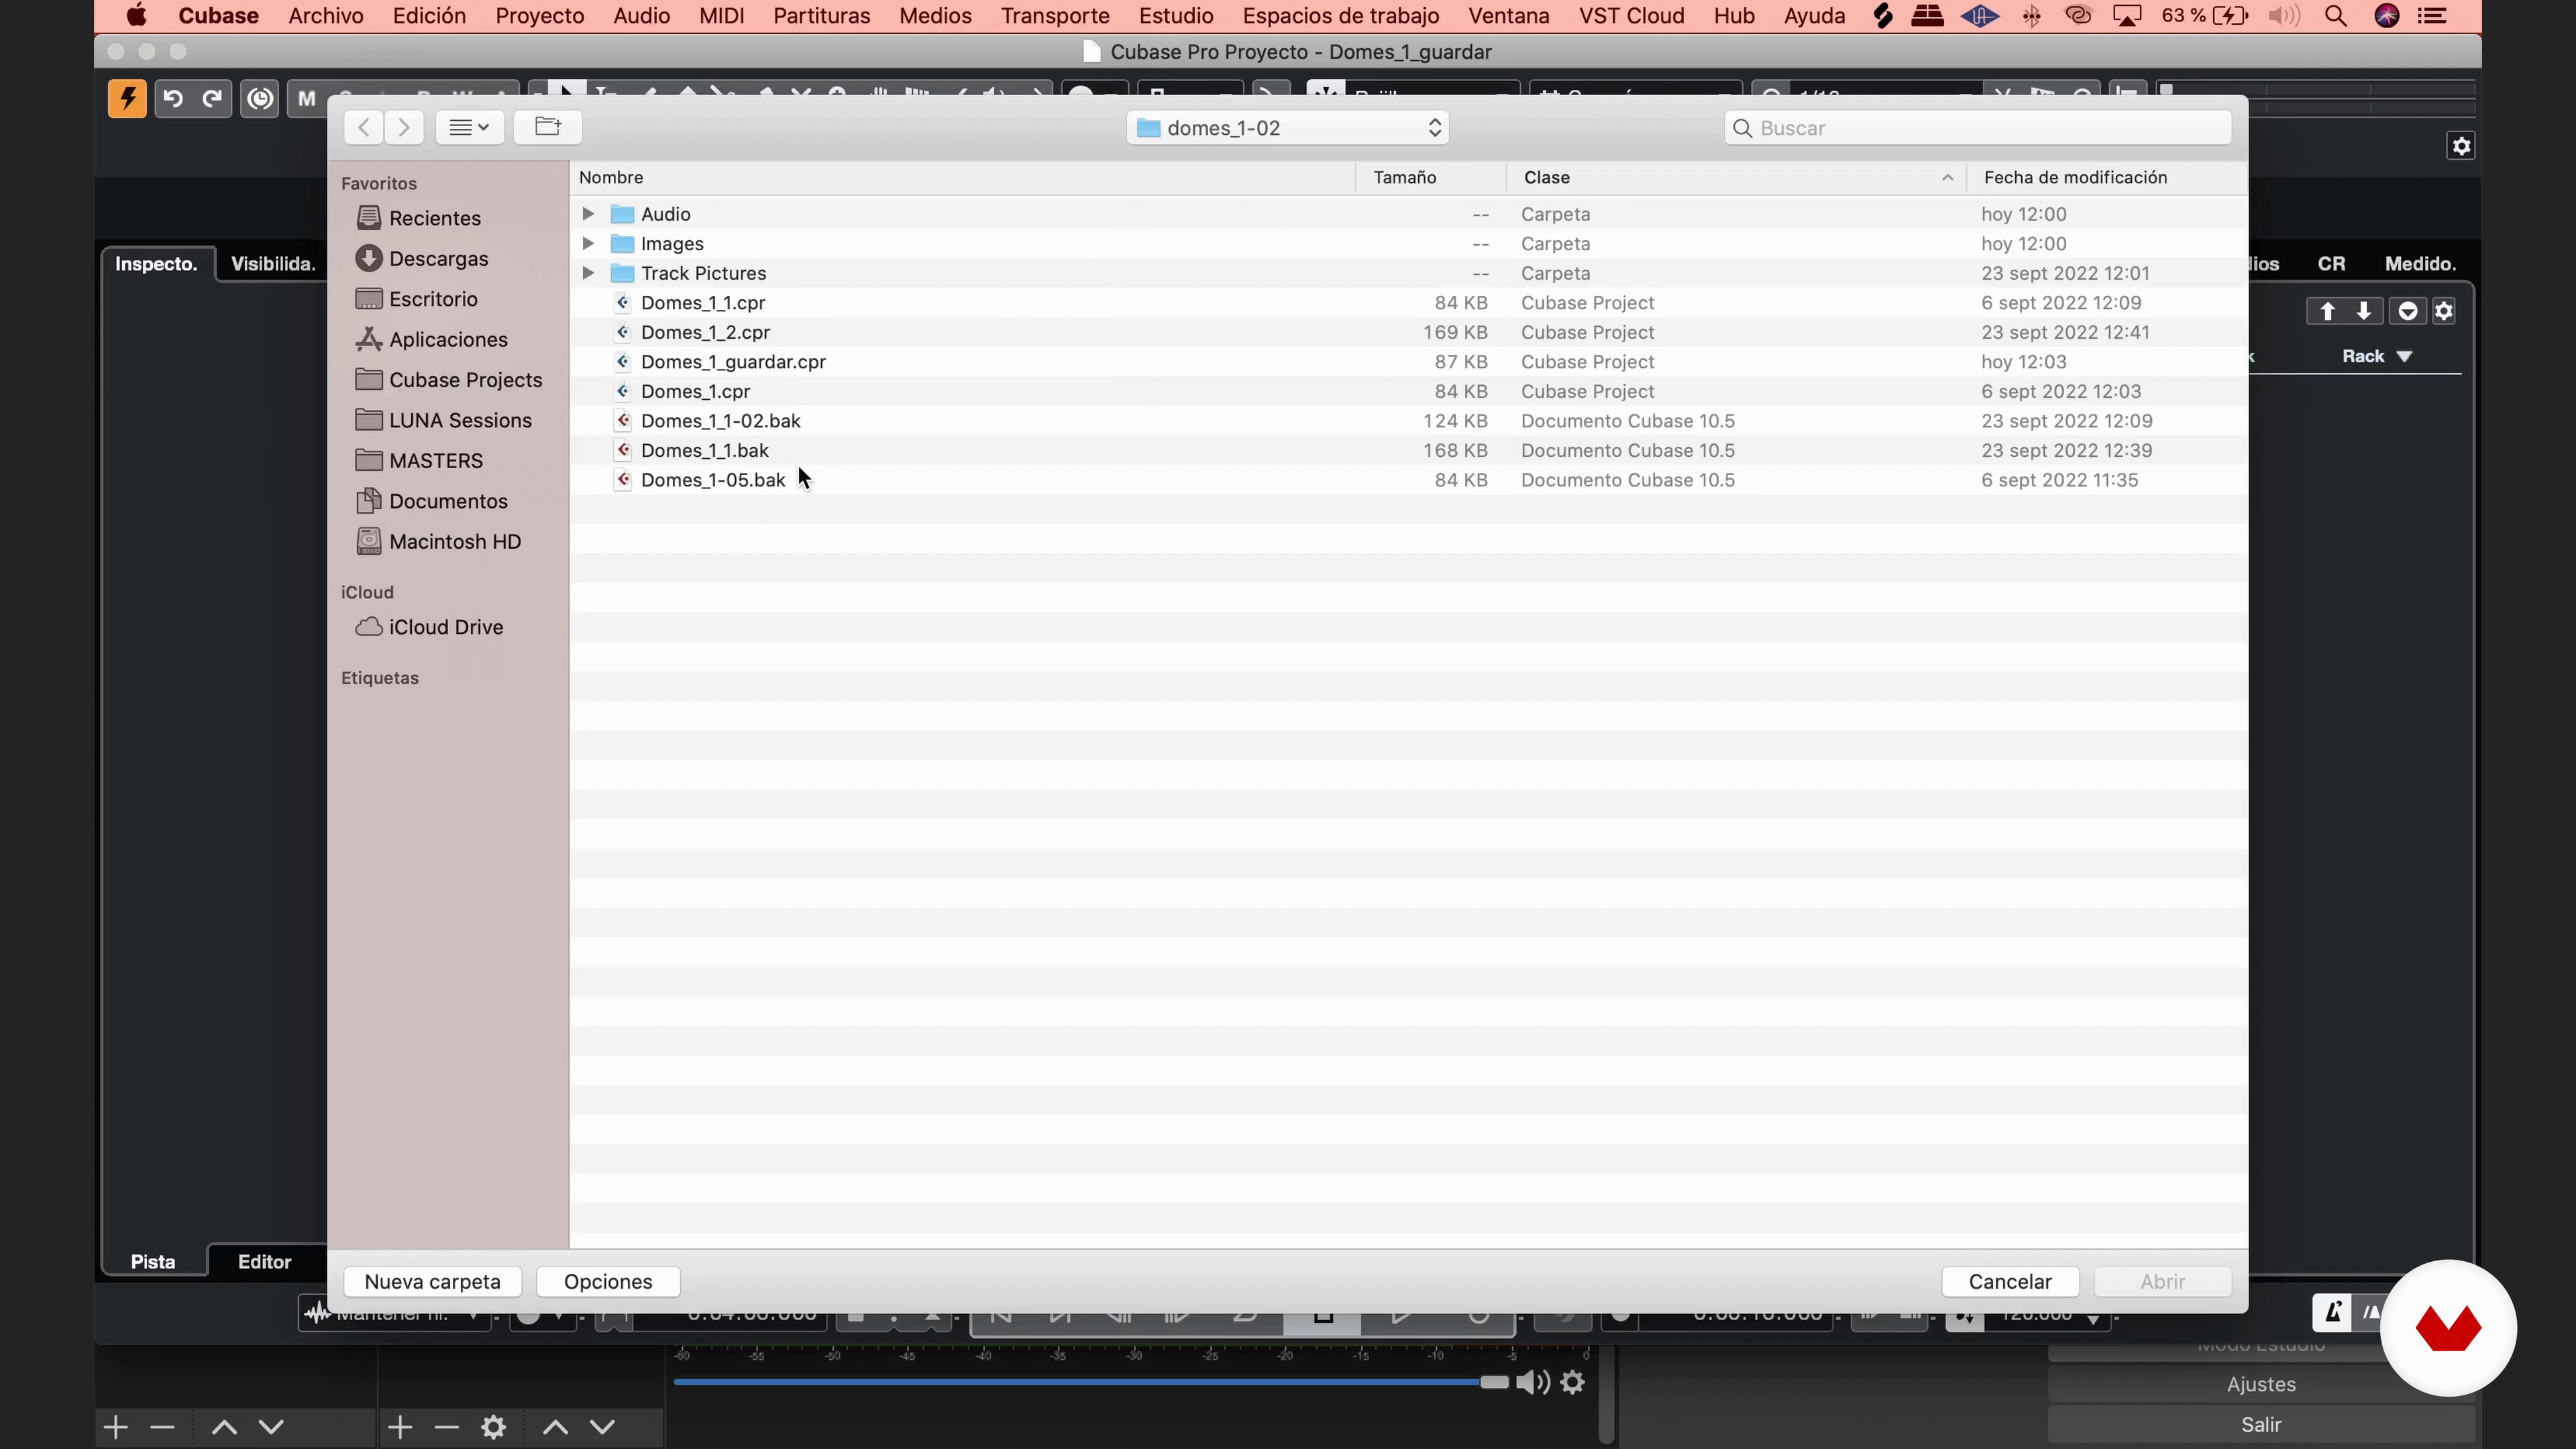Click the new folder icon in dialog toolbar
The height and width of the screenshot is (1449, 2576).
point(548,127)
